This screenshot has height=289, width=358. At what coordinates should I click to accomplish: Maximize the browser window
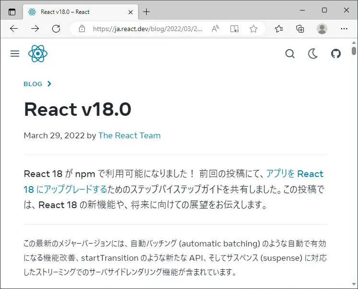[324, 10]
